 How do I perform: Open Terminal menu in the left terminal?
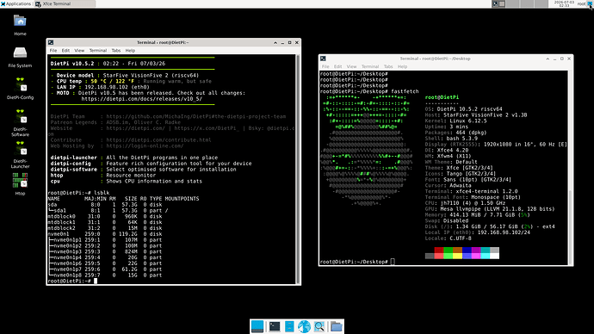pos(98,51)
